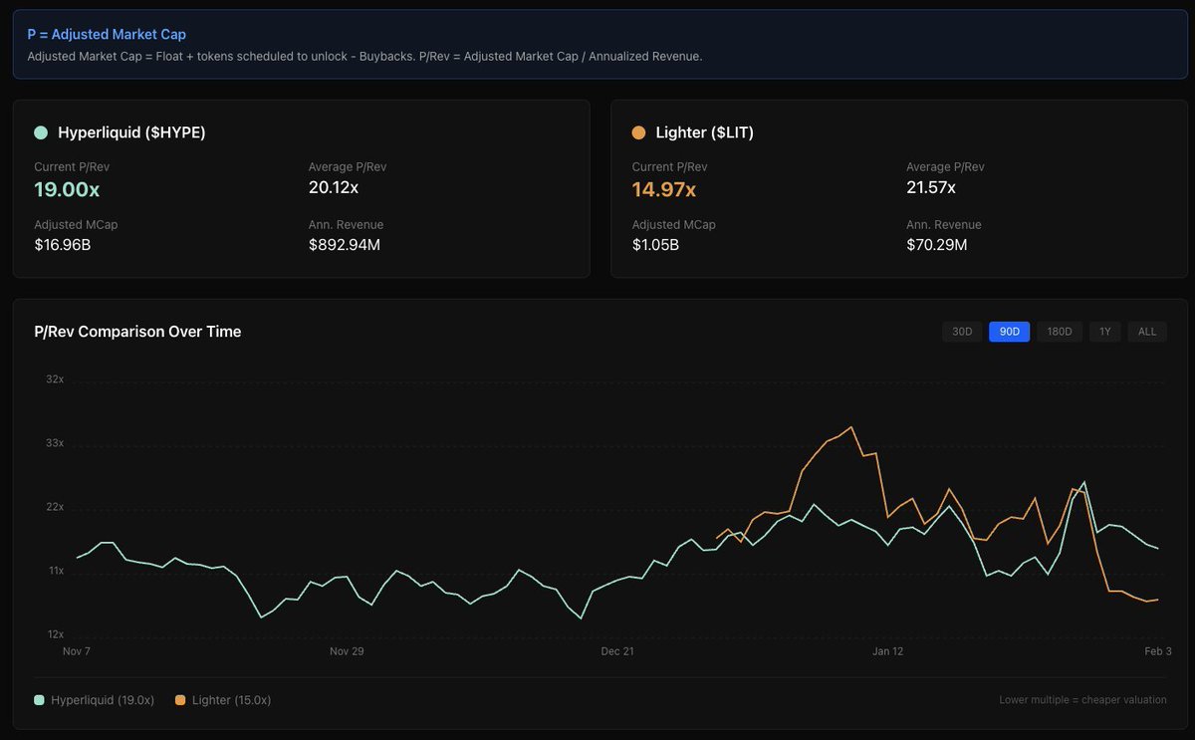Click the $892.94M annualized revenue value
Screen dimensions: 1195x740
[345, 245]
